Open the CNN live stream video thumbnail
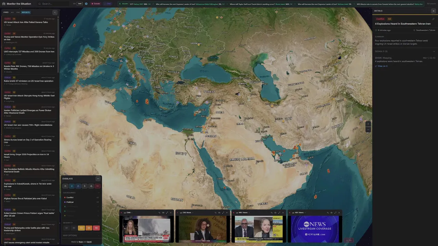This screenshot has width=438, height=246. [147, 229]
